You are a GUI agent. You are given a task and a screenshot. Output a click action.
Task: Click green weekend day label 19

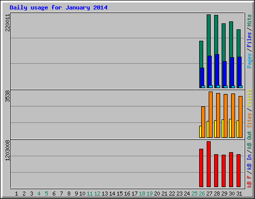pyautogui.click(x=149, y=194)
